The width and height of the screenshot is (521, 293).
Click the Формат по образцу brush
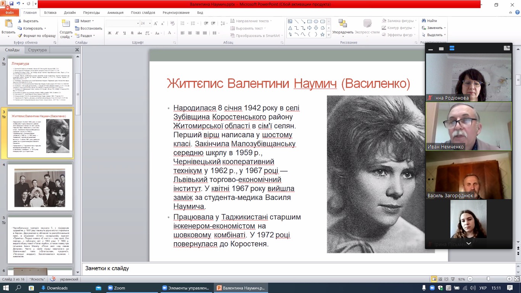click(20, 35)
